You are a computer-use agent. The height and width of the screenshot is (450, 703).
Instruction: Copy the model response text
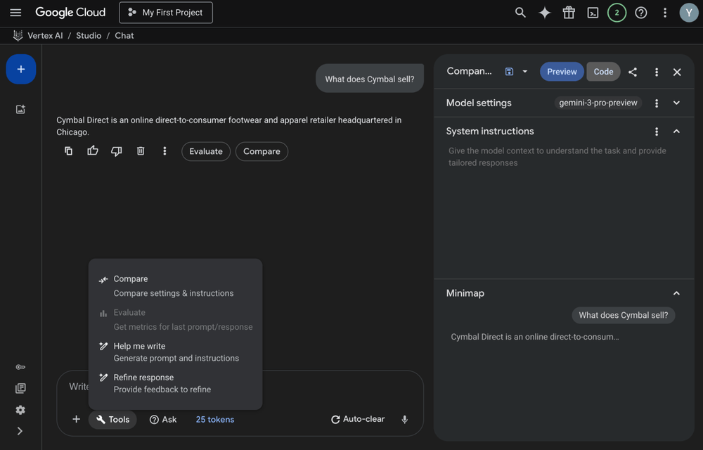tap(68, 151)
